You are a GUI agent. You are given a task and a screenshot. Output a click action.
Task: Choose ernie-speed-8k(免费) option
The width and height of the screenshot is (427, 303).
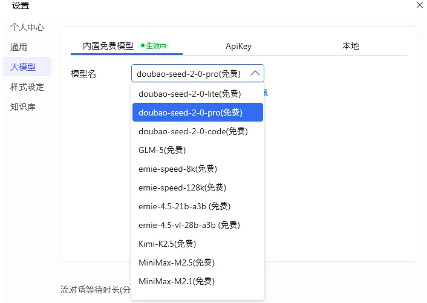[x=198, y=169]
